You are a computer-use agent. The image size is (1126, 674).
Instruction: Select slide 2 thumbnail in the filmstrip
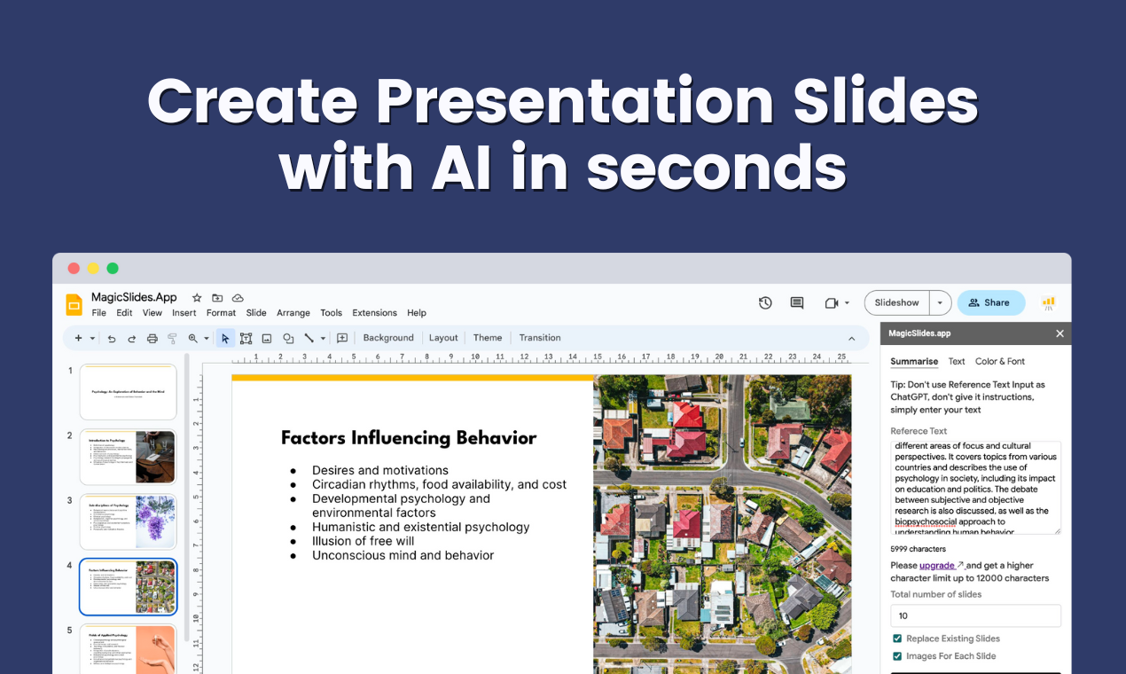(128, 457)
